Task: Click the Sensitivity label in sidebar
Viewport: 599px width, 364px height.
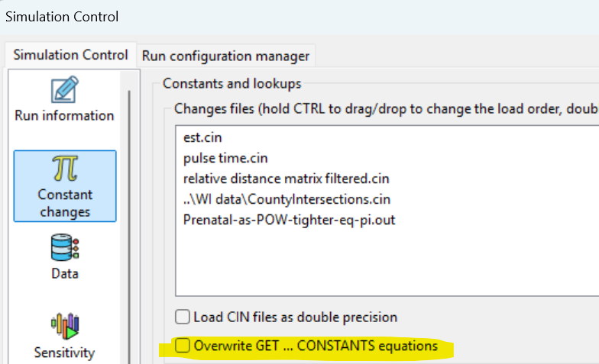Action: pos(64,353)
